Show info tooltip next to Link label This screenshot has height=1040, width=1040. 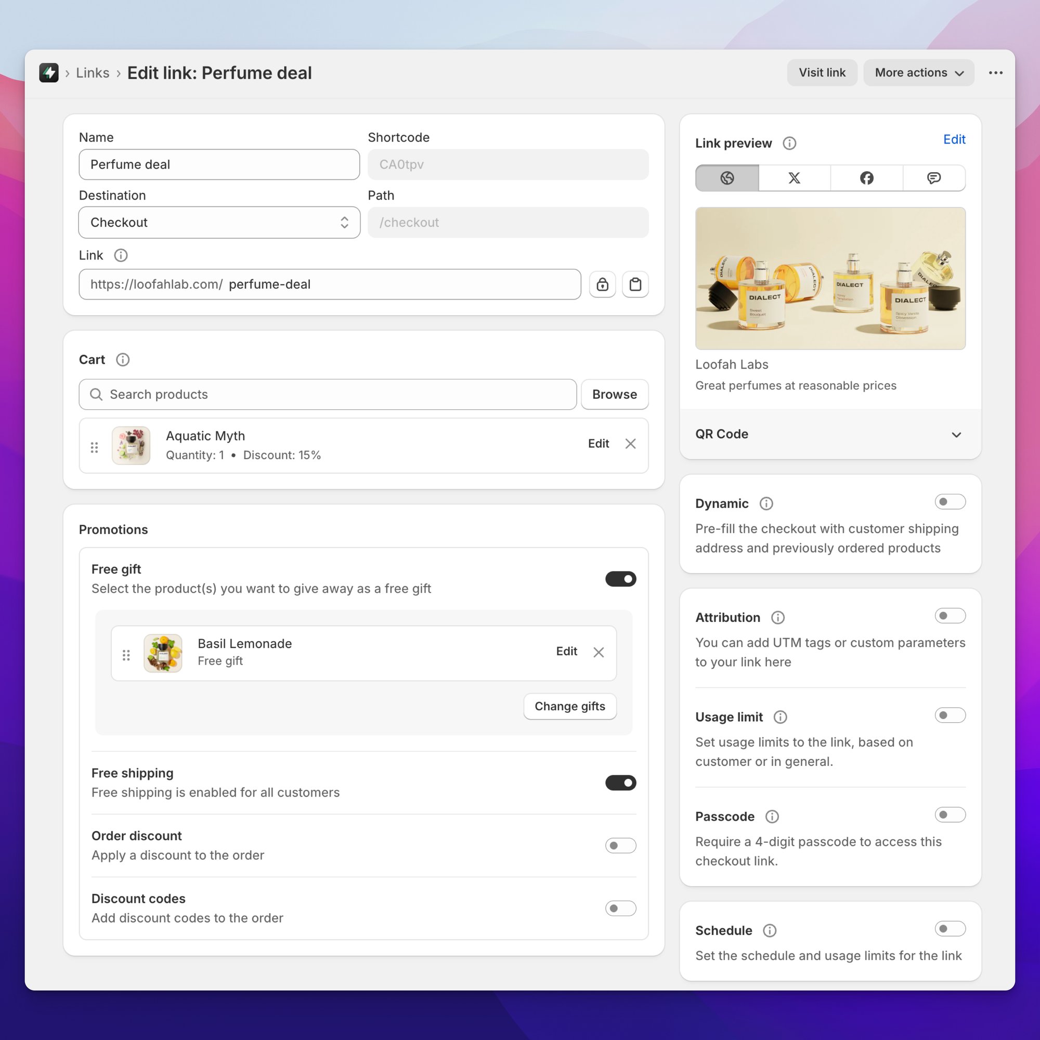121,255
